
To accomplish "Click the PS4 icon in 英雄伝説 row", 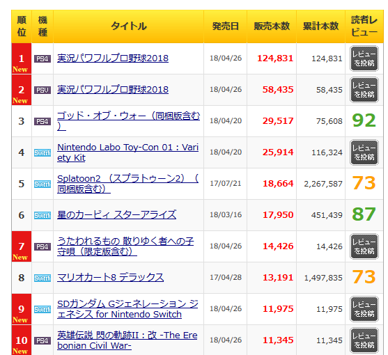I will click(x=42, y=340).
